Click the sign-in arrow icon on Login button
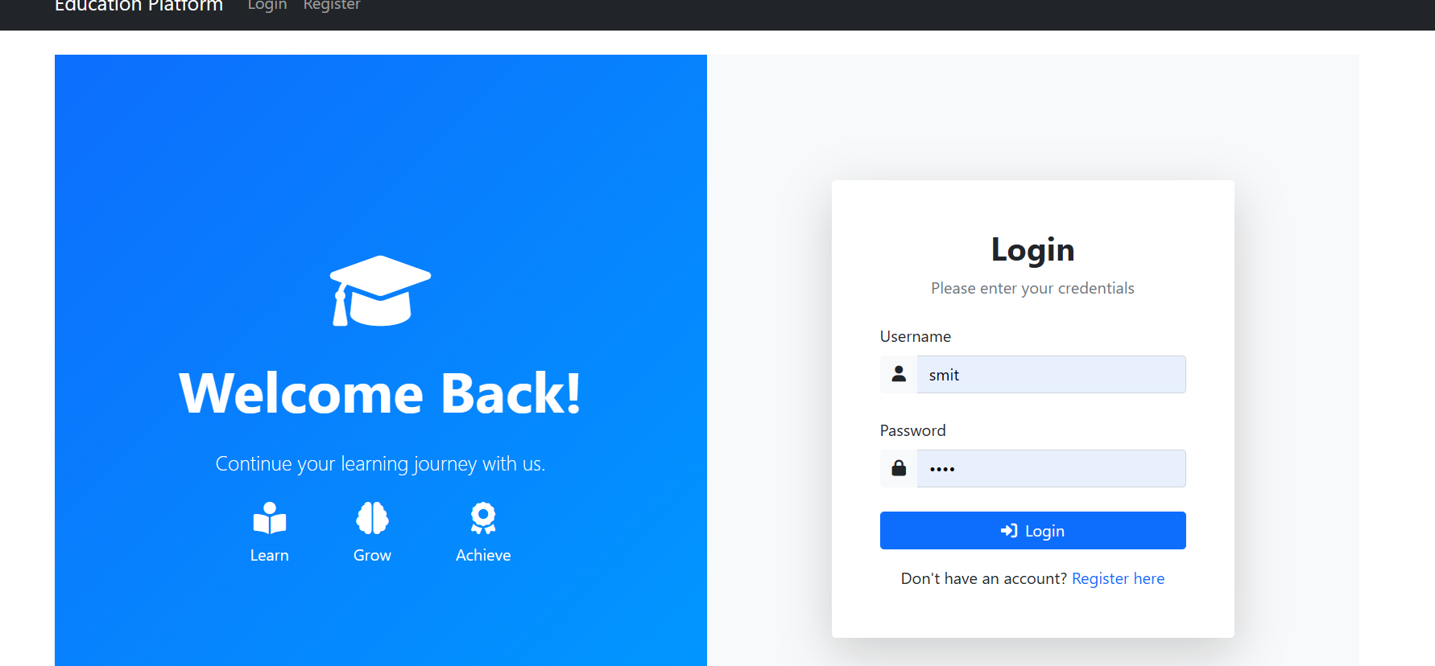The height and width of the screenshot is (666, 1435). [x=1009, y=531]
